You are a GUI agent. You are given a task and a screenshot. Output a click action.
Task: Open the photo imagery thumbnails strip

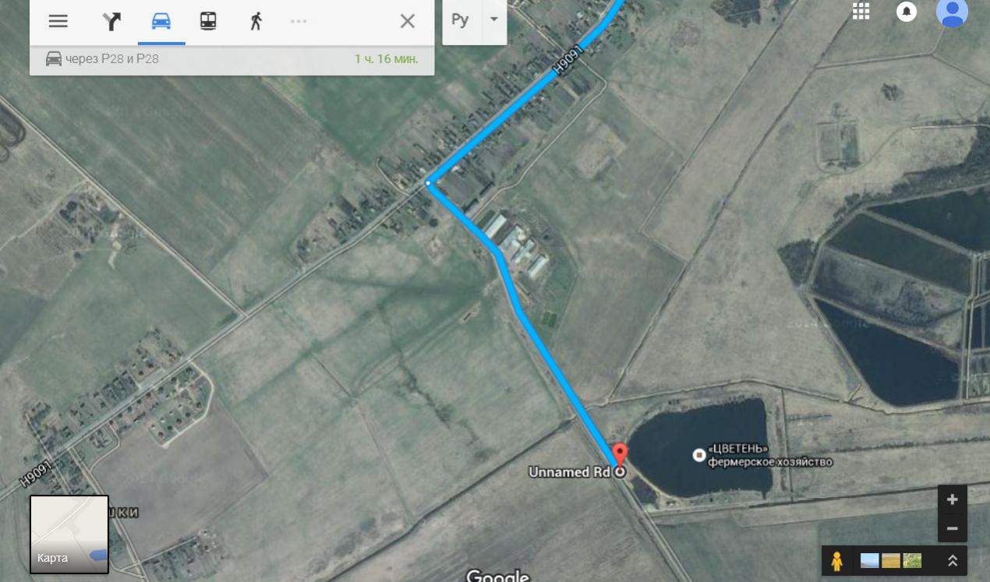pyautogui.click(x=891, y=560)
